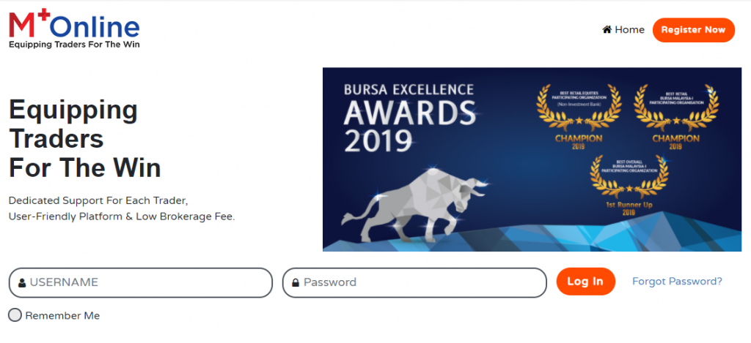
Task: Enable the Remember Me option circle
Action: 15,316
